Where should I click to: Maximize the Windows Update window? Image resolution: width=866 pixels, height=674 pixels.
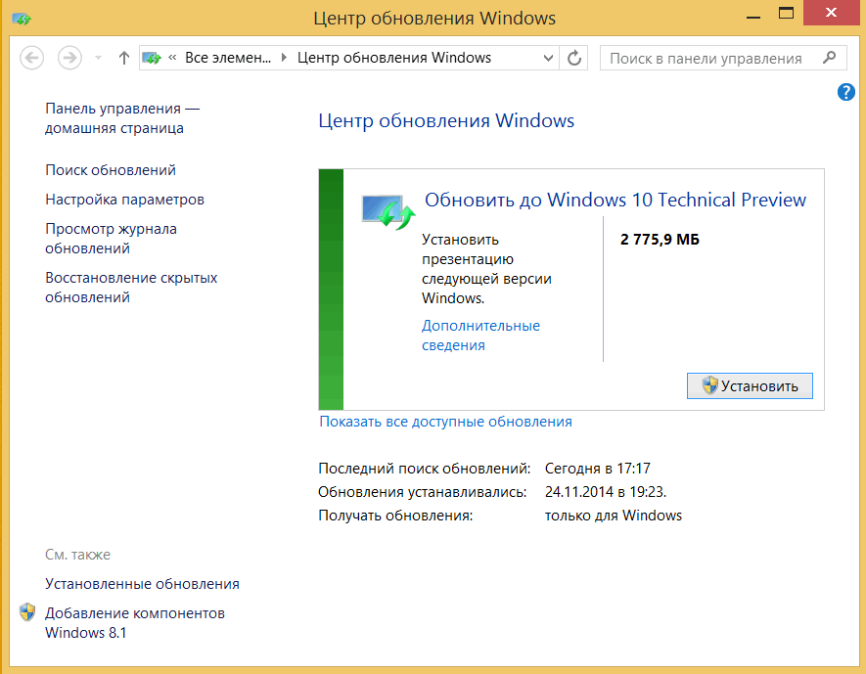click(786, 14)
